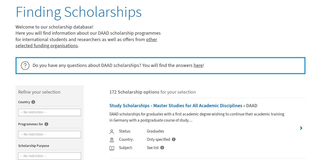Open Study Scholarships Master Studies link

click(x=176, y=106)
